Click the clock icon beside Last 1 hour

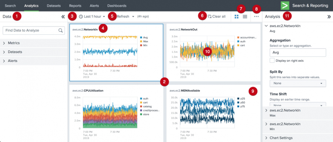click(81, 17)
